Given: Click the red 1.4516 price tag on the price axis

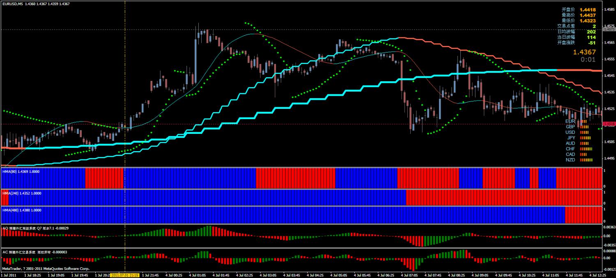Looking at the screenshot, I should click(x=609, y=124).
